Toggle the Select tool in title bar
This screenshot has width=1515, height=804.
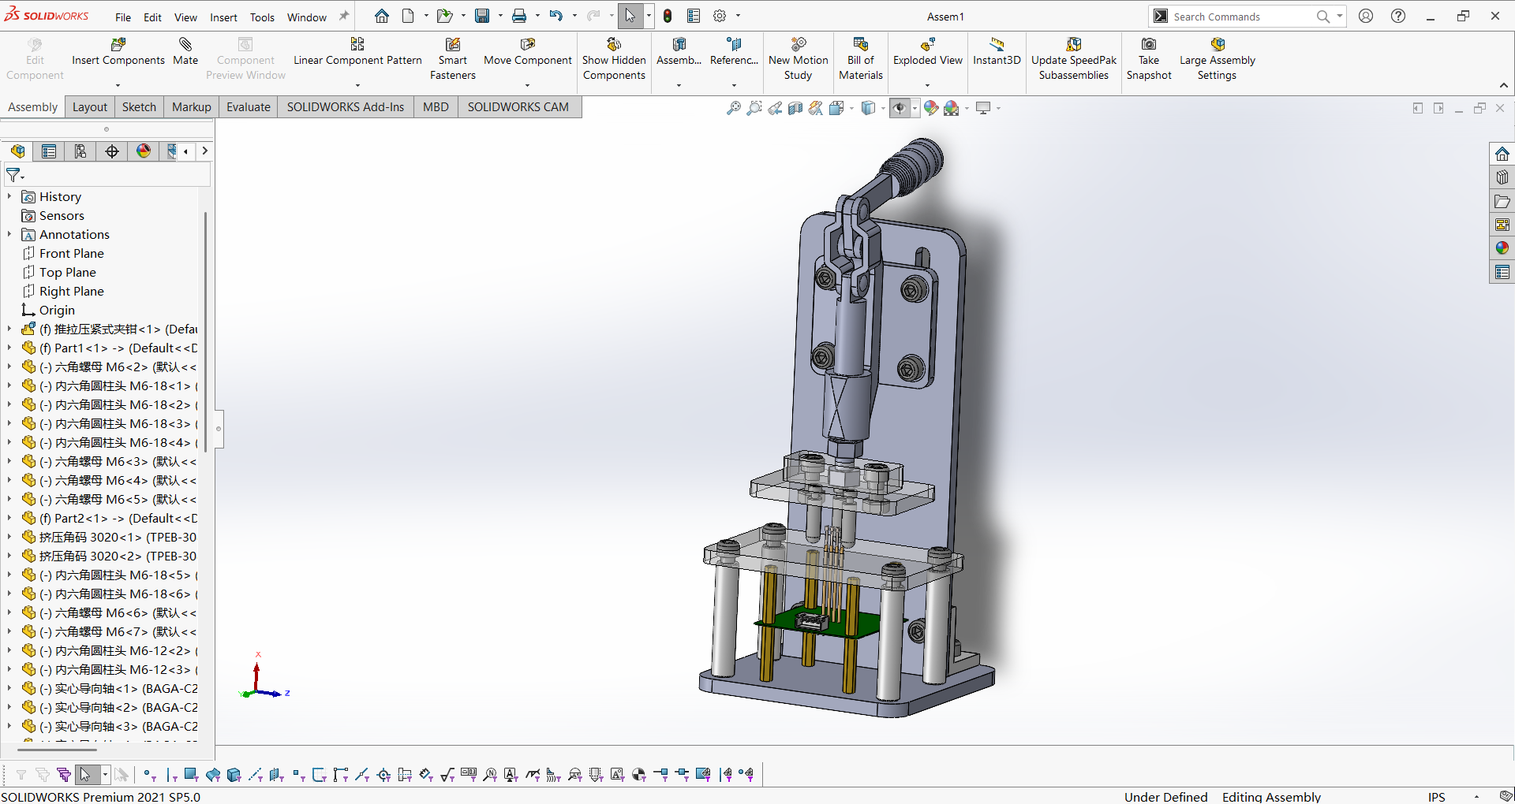point(630,16)
